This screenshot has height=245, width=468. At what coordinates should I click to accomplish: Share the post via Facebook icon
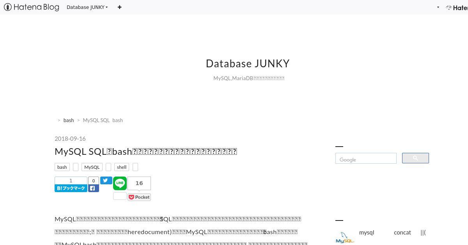pos(94,188)
